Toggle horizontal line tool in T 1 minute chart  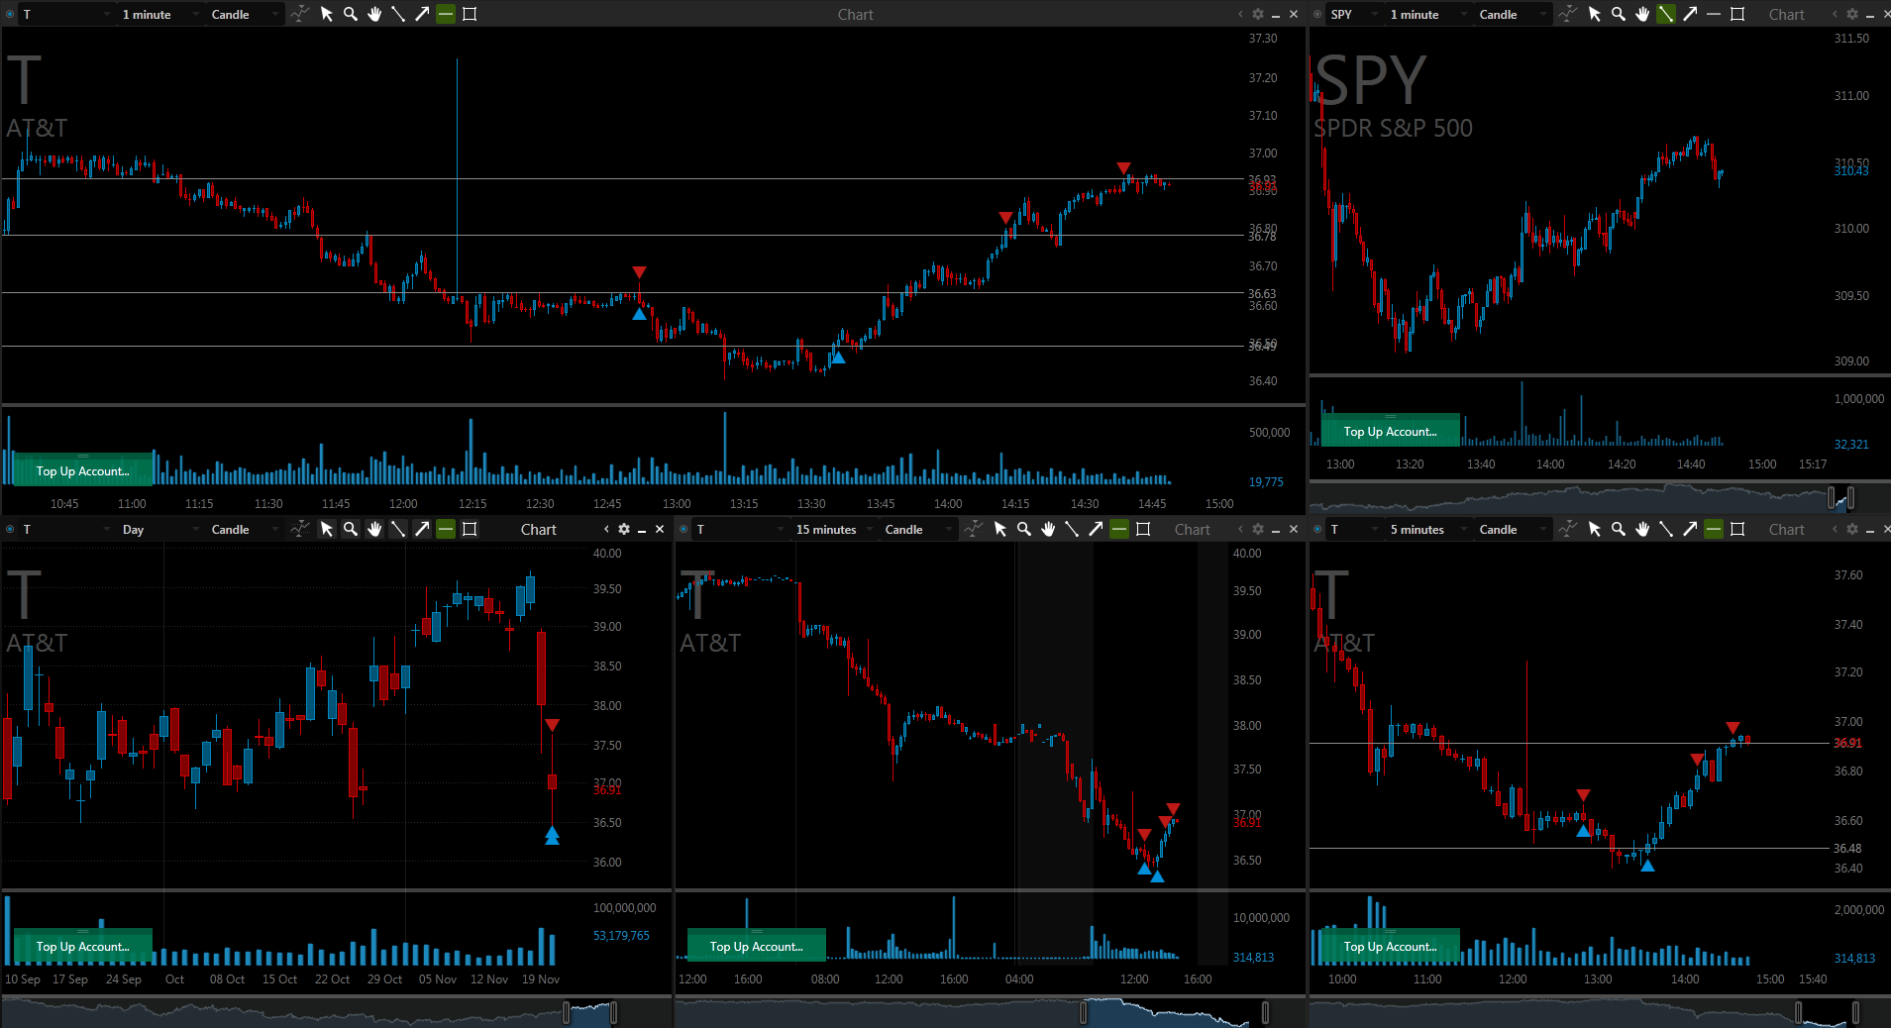point(446,14)
